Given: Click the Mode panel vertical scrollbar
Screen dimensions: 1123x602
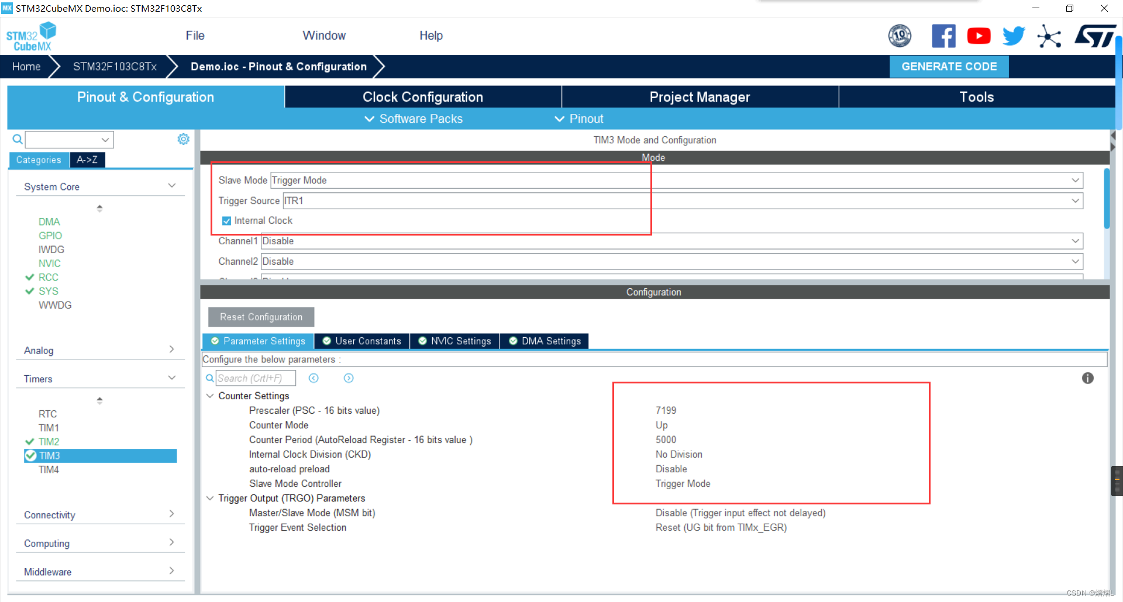Looking at the screenshot, I should tap(1107, 199).
